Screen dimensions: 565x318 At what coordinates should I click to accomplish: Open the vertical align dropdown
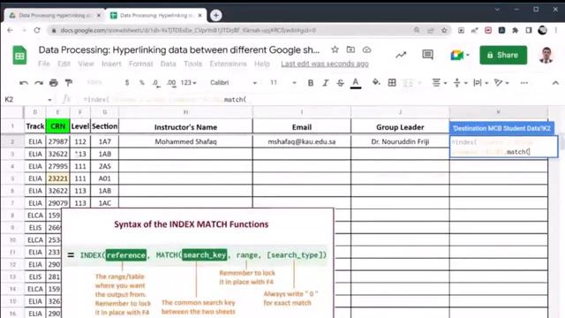pos(460,83)
